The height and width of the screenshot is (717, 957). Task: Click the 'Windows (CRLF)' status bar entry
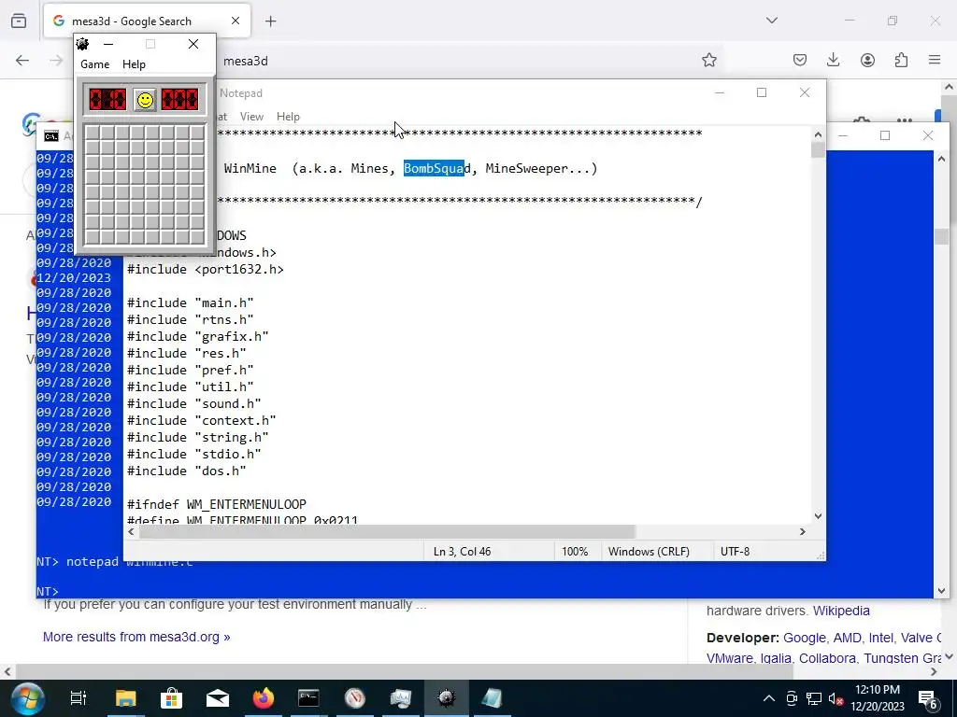(649, 551)
